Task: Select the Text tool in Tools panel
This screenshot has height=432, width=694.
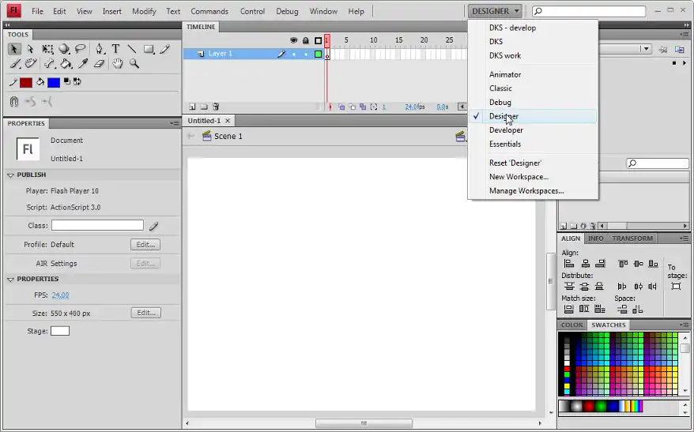Action: point(115,49)
